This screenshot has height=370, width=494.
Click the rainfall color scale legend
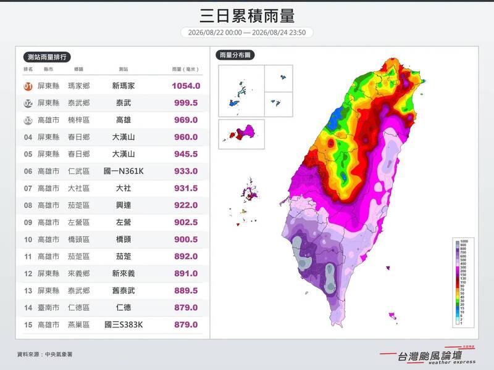pos(463,282)
